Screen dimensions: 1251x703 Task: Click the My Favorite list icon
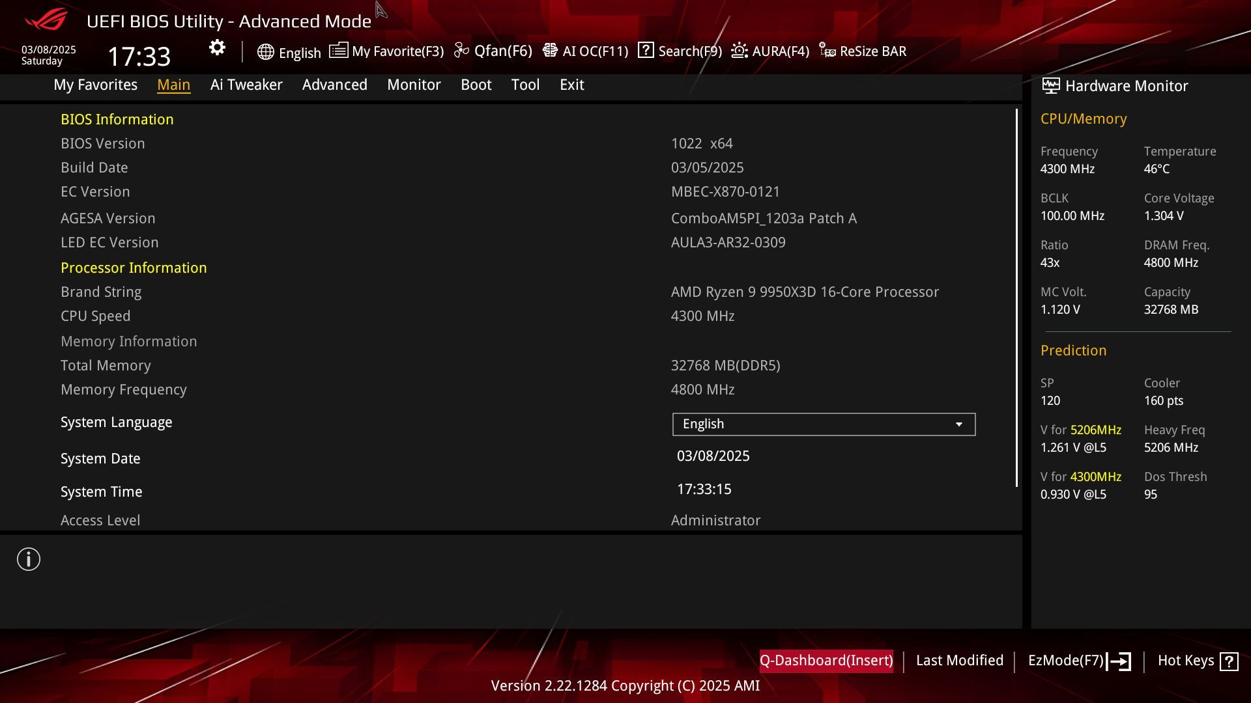[338, 51]
